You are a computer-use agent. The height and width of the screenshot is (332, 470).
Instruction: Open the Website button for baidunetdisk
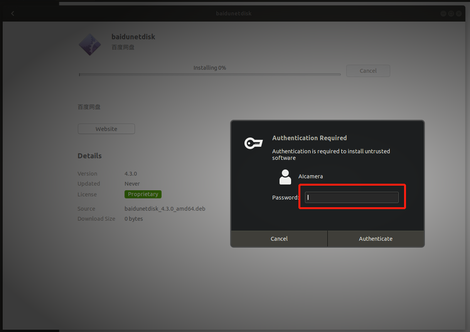[106, 129]
